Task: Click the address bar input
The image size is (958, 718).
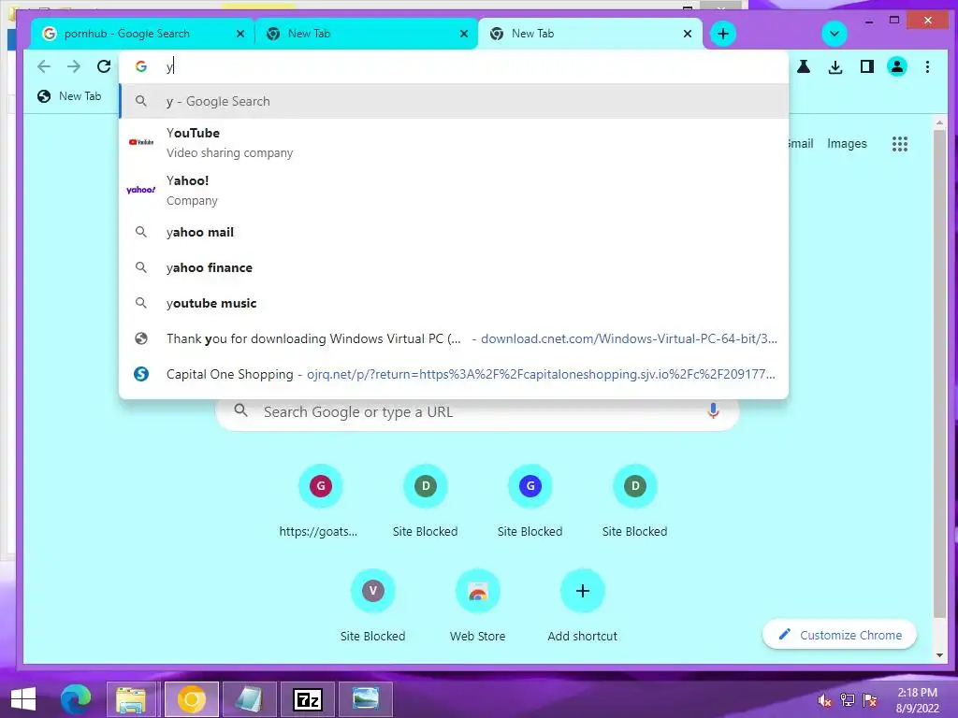Action: (x=454, y=66)
